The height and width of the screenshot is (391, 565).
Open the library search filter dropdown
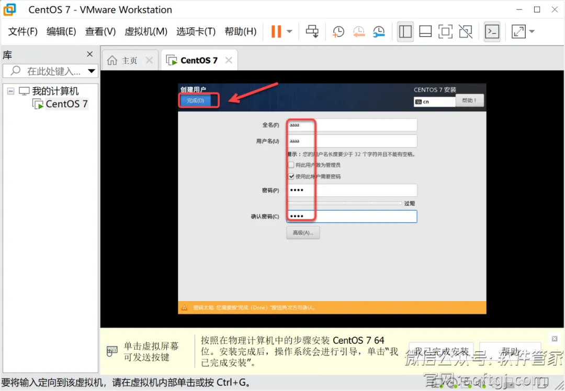click(92, 71)
